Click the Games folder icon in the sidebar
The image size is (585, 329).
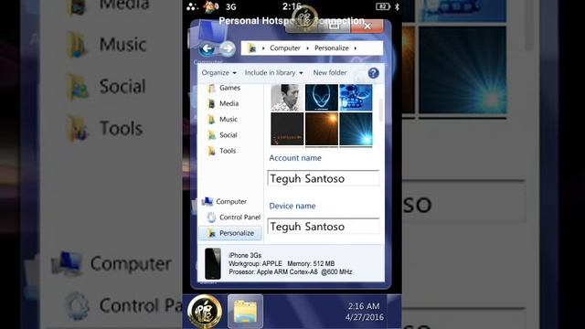click(211, 88)
